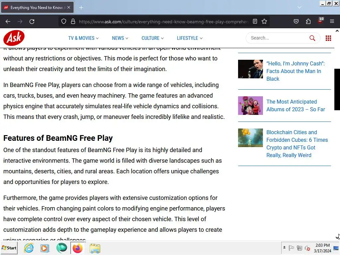This screenshot has height=255, width=340.
Task: Switch to the Firefox taskbar icon
Action: click(x=77, y=248)
